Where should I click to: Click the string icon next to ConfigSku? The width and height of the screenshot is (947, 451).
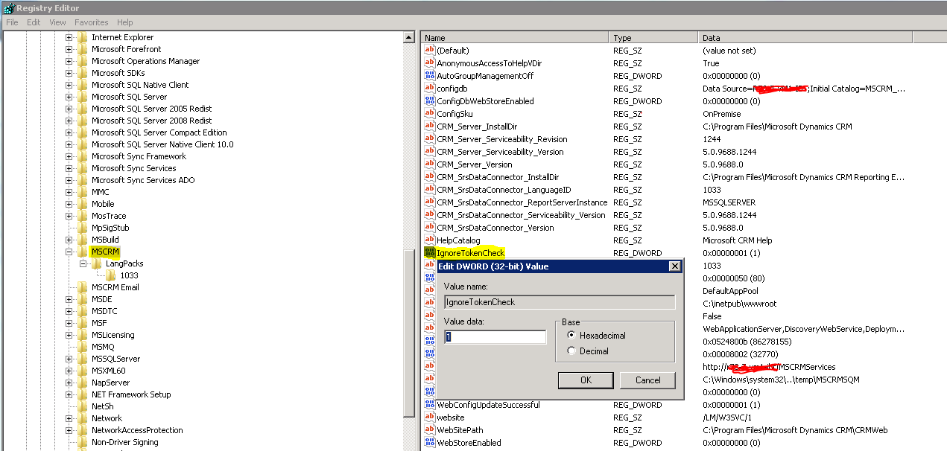(429, 114)
